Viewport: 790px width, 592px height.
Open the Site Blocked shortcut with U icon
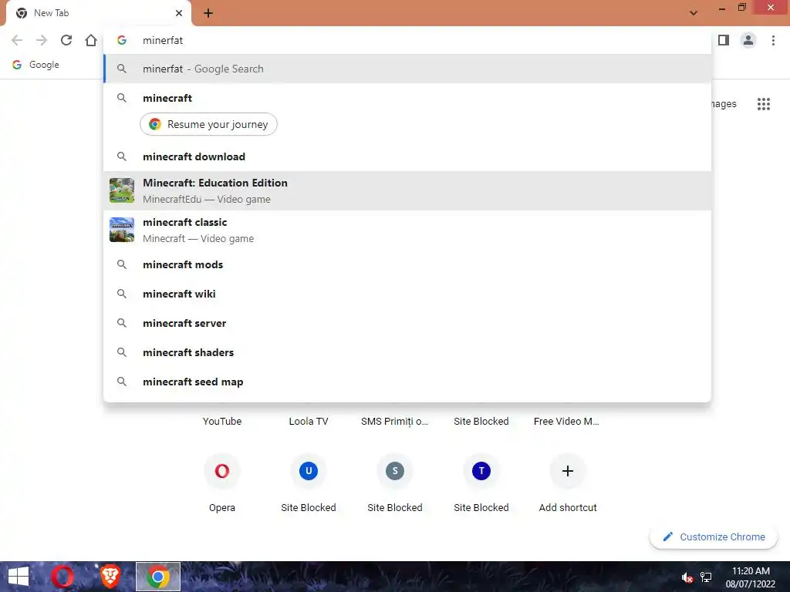[309, 483]
